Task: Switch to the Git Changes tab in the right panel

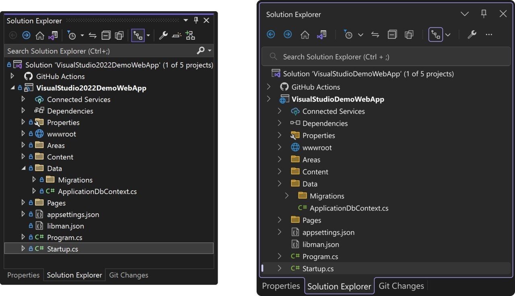Action: [x=401, y=286]
